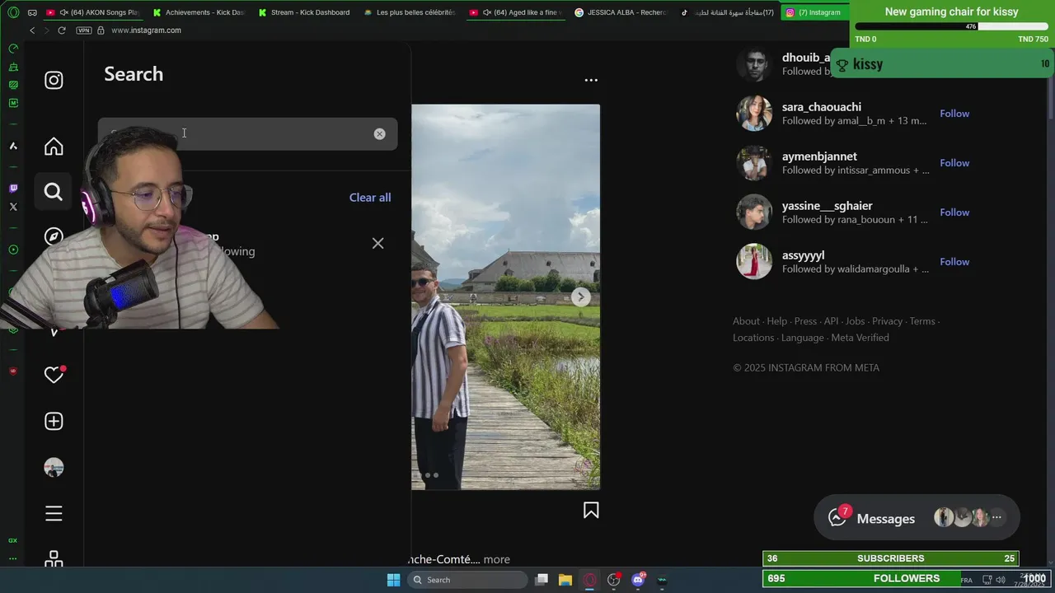This screenshot has width=1055, height=593.
Task: Click About footer link
Action: 746,321
